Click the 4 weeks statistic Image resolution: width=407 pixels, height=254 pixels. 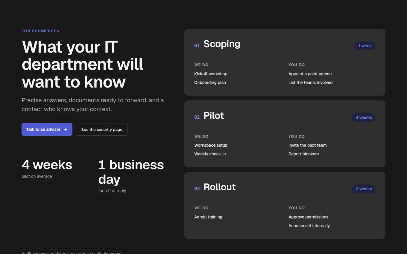pyautogui.click(x=47, y=165)
